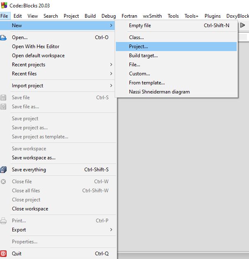Click the Save everything icon
Viewport: 249px width, 259px height.
point(3,170)
